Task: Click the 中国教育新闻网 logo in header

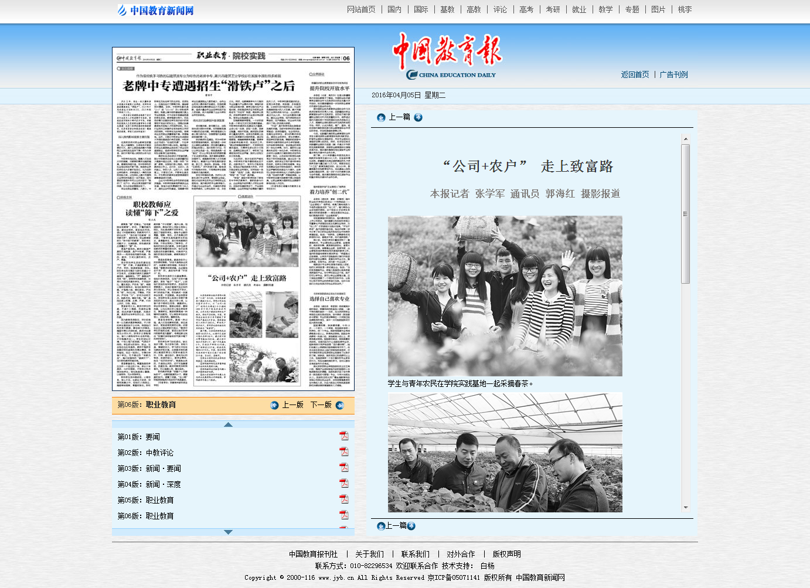Action: pyautogui.click(x=156, y=10)
